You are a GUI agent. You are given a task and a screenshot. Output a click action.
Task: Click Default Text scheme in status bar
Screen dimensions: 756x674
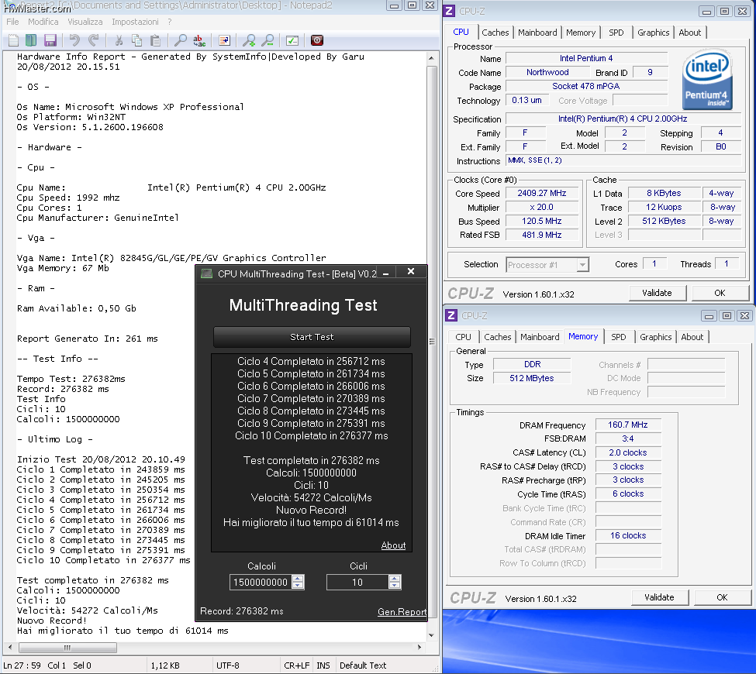coord(363,665)
